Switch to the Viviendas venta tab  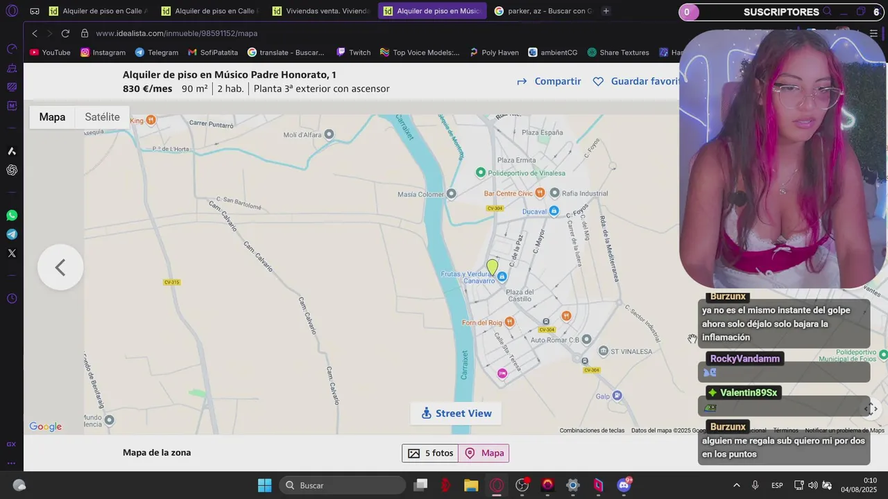point(321,11)
